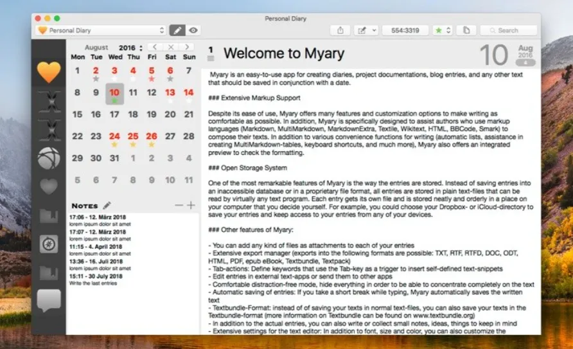Open the Personal Diary selector dropdown

point(101,30)
